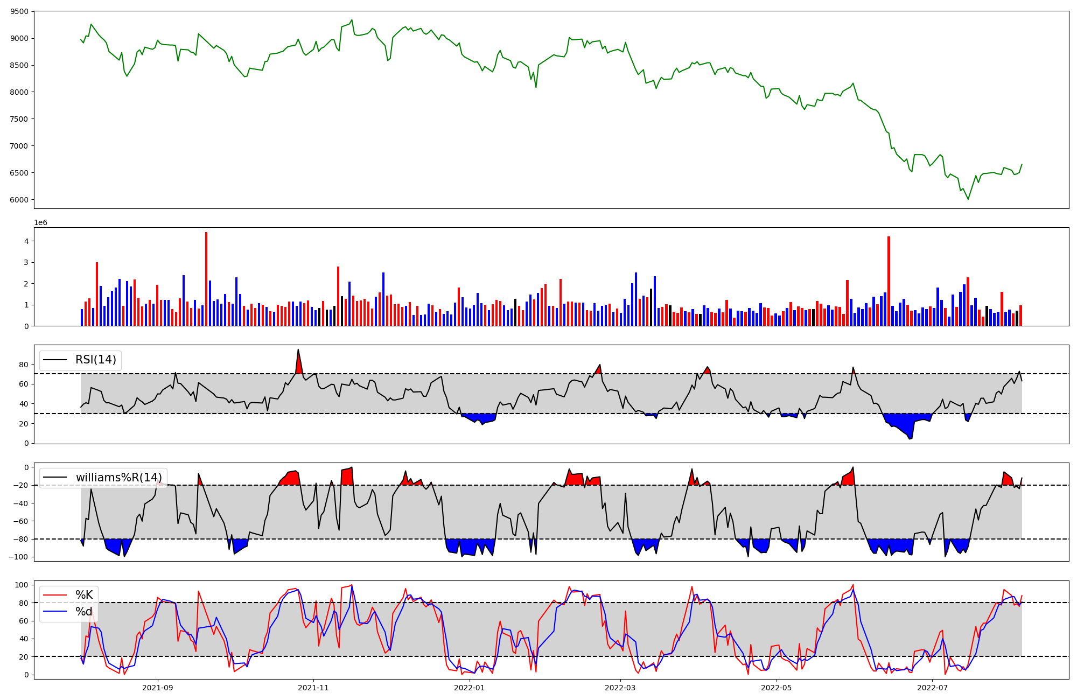
Task: Click the tallest red volume bar of September 2021
Action: 206,279
